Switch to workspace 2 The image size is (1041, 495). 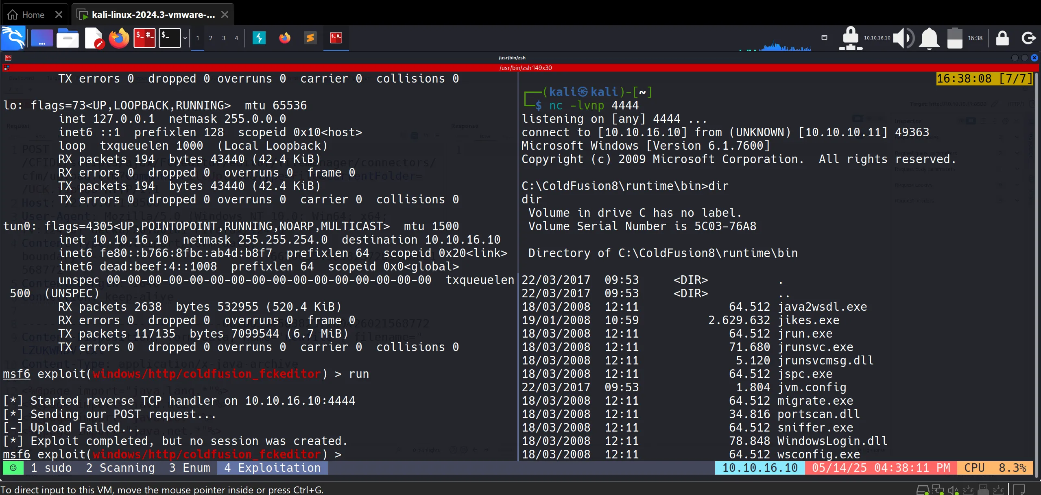(x=210, y=38)
